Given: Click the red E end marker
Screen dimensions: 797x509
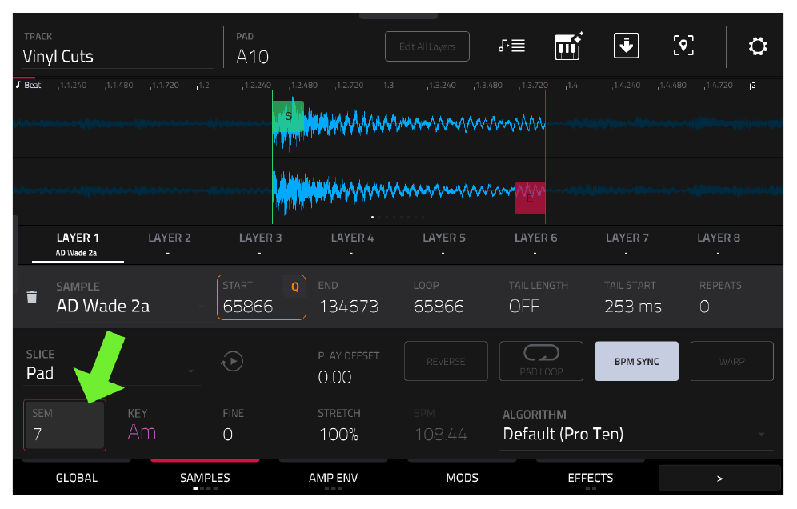Looking at the screenshot, I should pyautogui.click(x=530, y=198).
